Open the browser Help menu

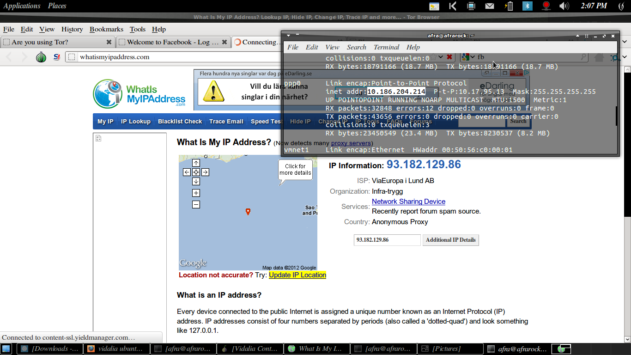(159, 29)
